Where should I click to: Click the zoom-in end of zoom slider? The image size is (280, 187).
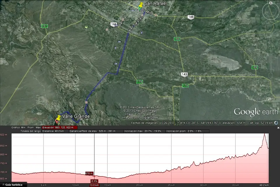pos(271,48)
